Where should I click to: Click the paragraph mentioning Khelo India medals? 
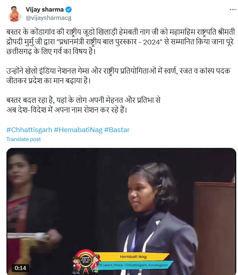click(x=118, y=76)
